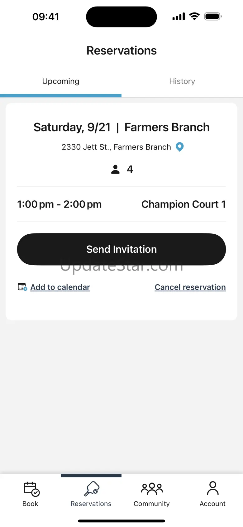The width and height of the screenshot is (243, 527).
Task: Tap the blue map pin location icon
Action: (x=180, y=147)
